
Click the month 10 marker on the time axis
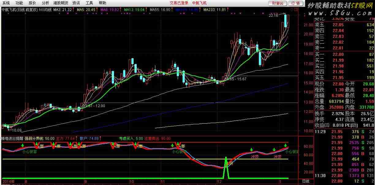click(x=131, y=182)
